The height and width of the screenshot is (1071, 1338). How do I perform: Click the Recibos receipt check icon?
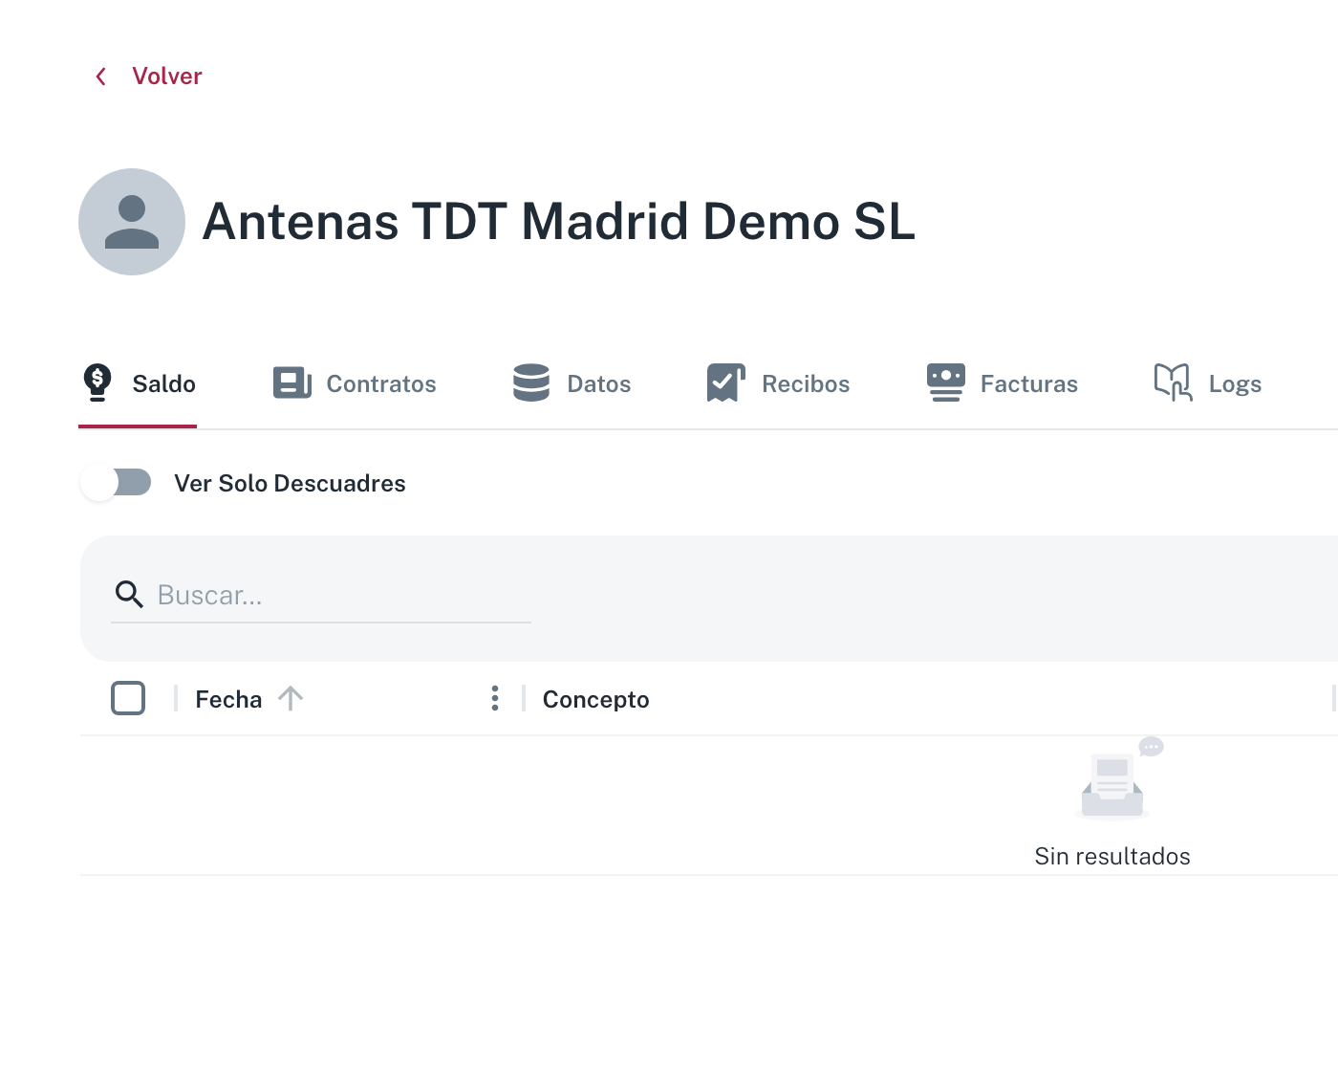[x=726, y=382]
